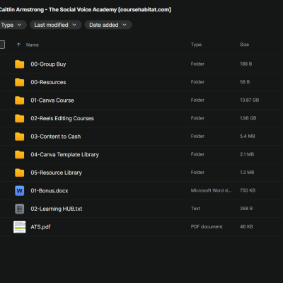This screenshot has height=283, width=283.
Task: Toggle the select-all checkbox in header
Action: pos(2,45)
